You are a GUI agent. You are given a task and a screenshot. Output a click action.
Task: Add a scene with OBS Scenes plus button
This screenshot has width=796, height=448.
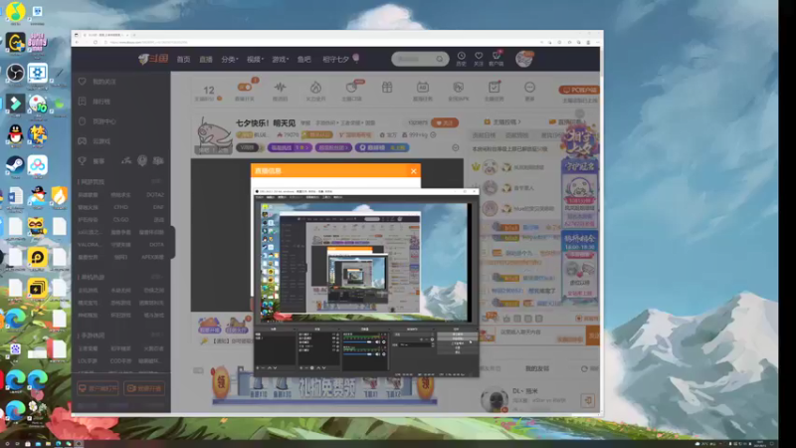point(258,367)
